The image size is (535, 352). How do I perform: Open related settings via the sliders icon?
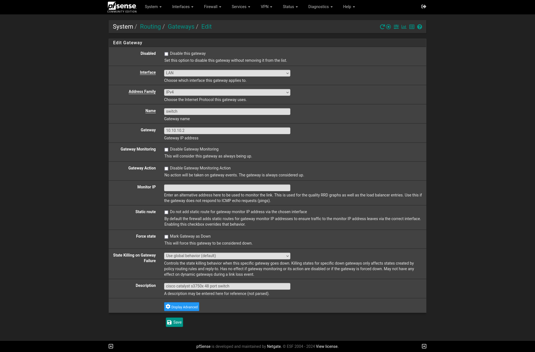click(396, 27)
